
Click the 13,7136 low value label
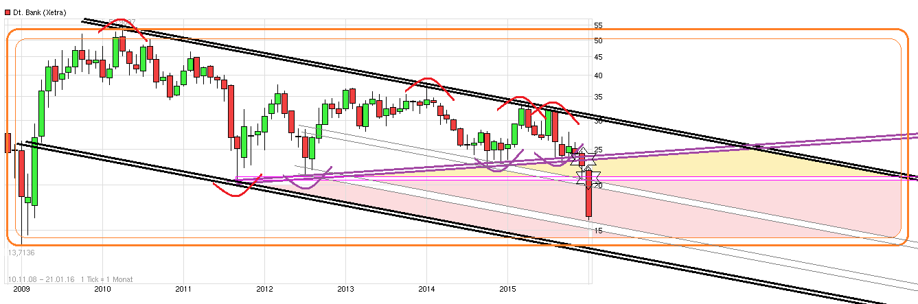(21, 253)
